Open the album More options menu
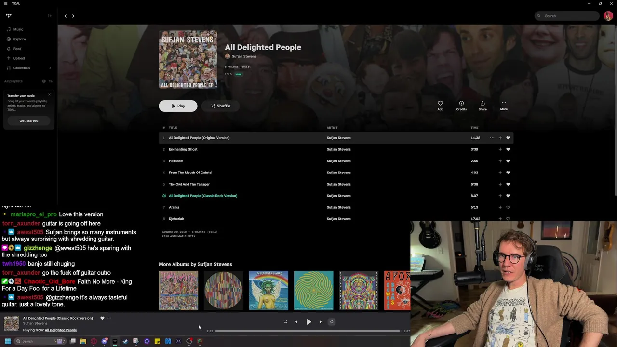Viewport: 617px width, 347px height. pos(504,106)
